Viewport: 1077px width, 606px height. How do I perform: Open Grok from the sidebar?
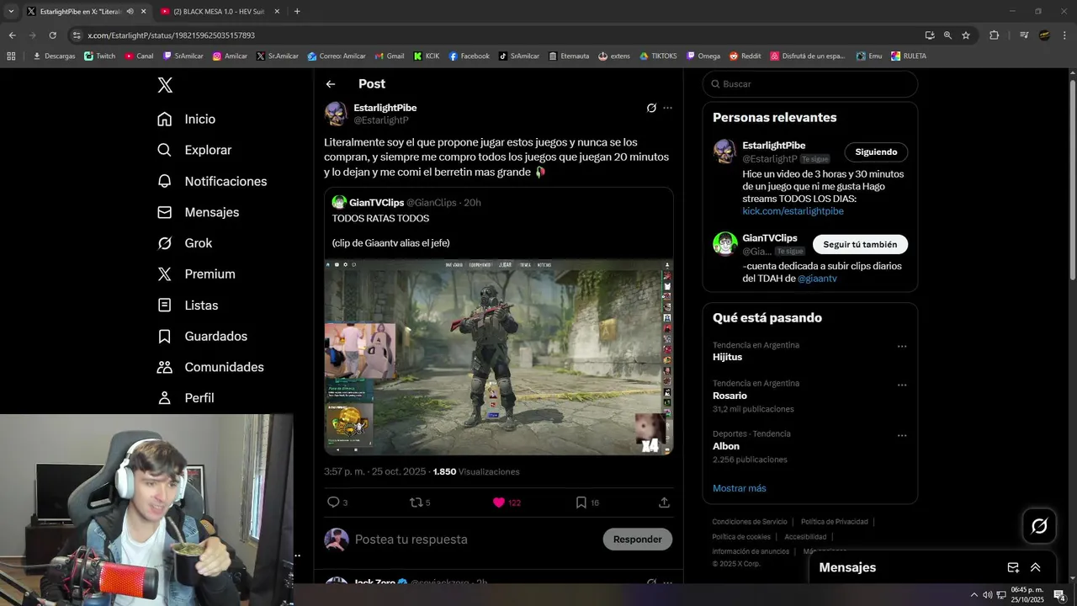185,243
